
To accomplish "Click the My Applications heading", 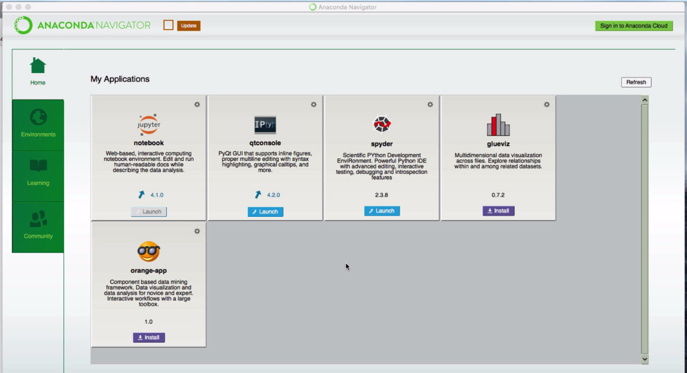I will pos(120,79).
